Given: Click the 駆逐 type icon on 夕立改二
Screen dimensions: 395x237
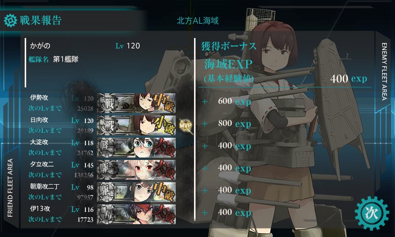Looking at the screenshot, I should [108, 170].
